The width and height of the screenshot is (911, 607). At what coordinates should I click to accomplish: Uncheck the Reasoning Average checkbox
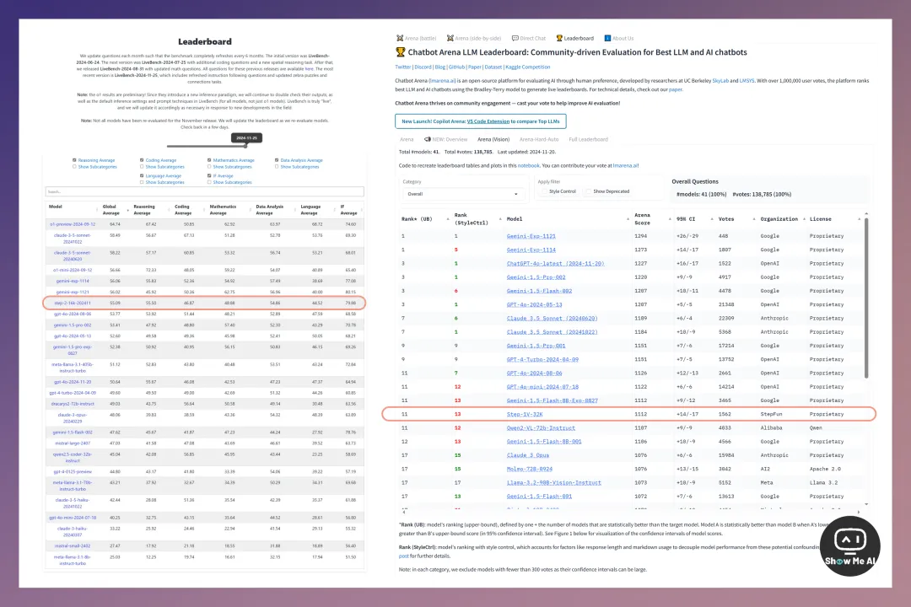(x=74, y=159)
